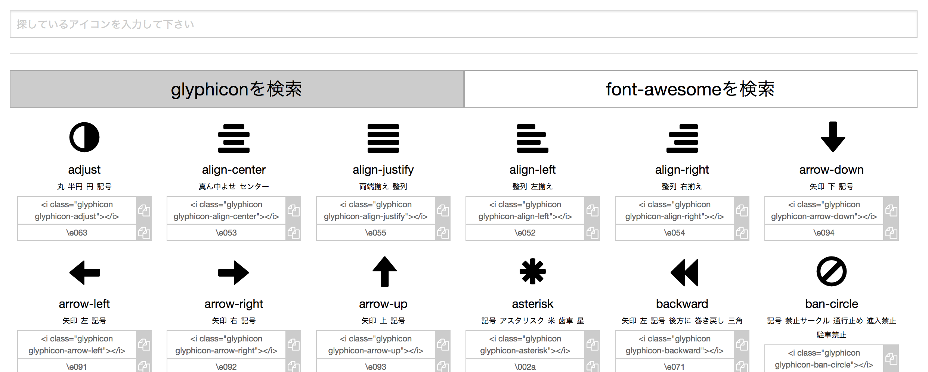The height and width of the screenshot is (372, 928).
Task: Copy the glyphicon-arrow-down HTML tag
Action: [x=891, y=210]
